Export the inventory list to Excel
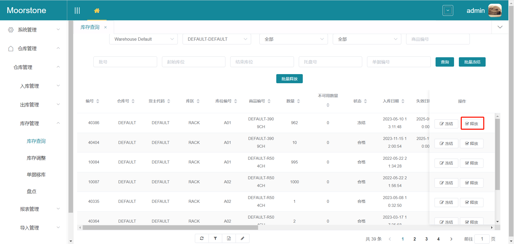This screenshot has width=514, height=244. 229,238
